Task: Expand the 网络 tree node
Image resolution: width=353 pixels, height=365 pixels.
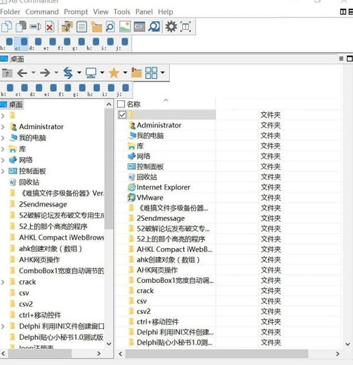Action: (x=3, y=160)
